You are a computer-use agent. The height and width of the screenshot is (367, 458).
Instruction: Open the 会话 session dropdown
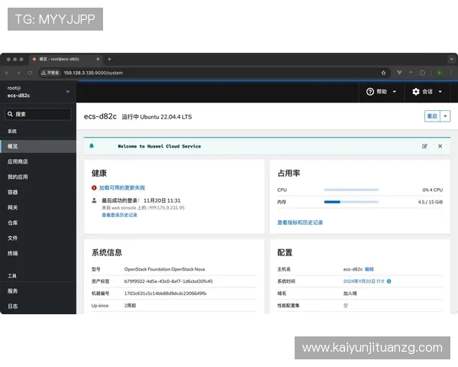click(427, 92)
